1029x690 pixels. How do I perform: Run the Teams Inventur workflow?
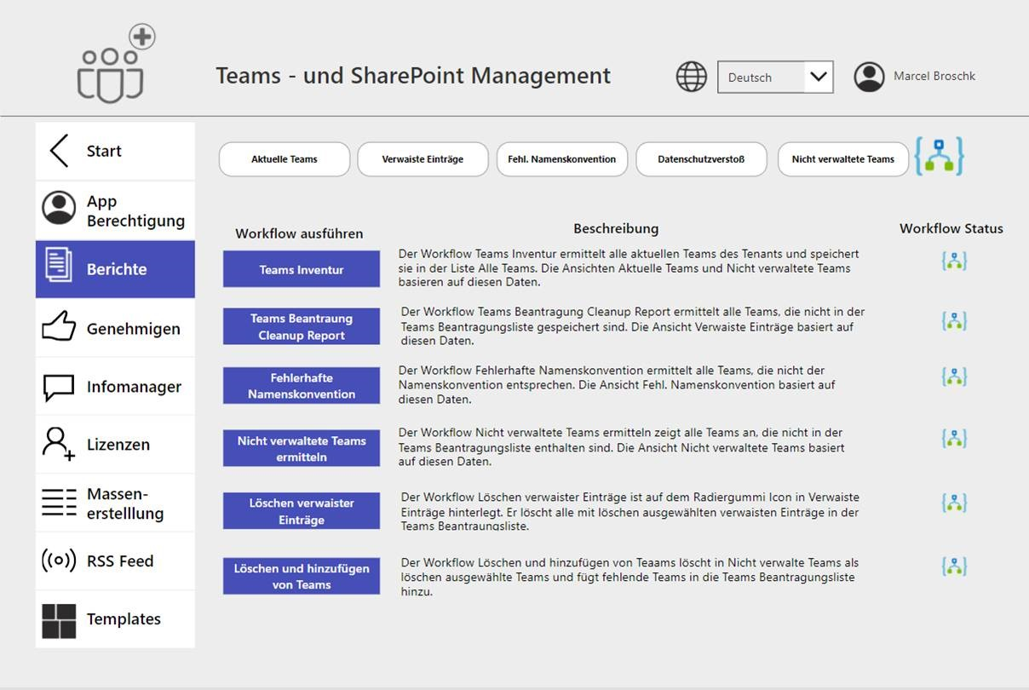302,269
